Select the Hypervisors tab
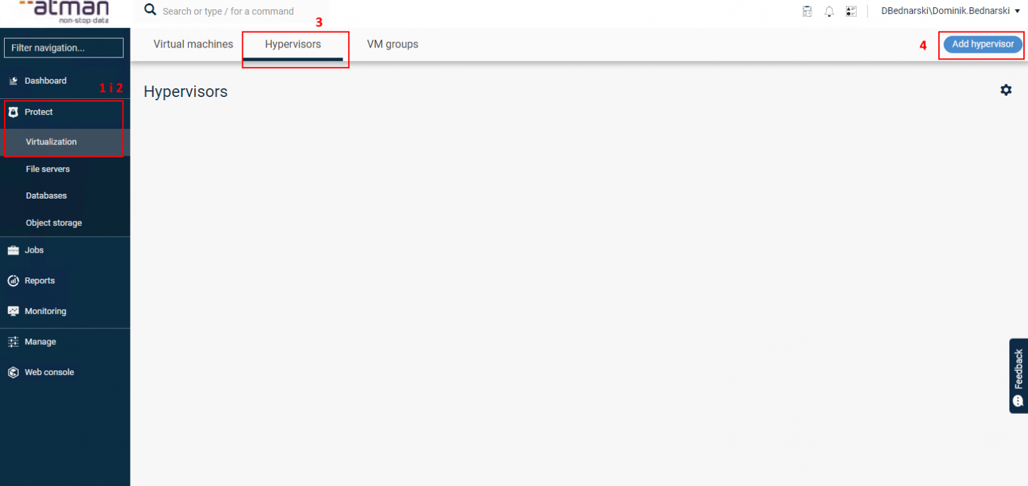 click(292, 44)
